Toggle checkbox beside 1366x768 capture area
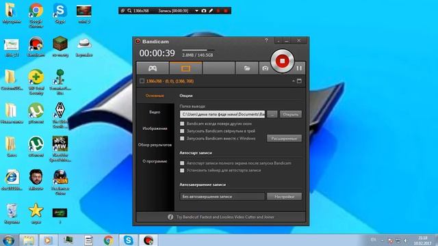Screen dimensions: 438x246 point(142,81)
